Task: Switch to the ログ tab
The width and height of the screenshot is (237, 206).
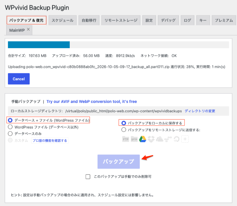Action: [x=187, y=20]
